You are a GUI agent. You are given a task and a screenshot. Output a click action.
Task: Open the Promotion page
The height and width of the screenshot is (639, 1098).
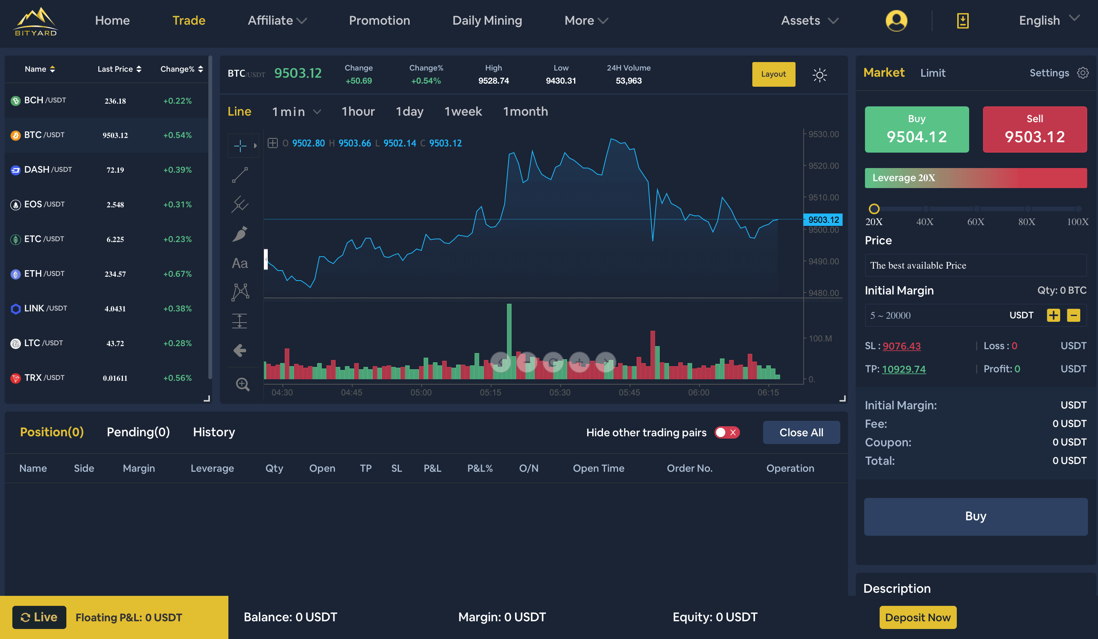pyautogui.click(x=380, y=20)
